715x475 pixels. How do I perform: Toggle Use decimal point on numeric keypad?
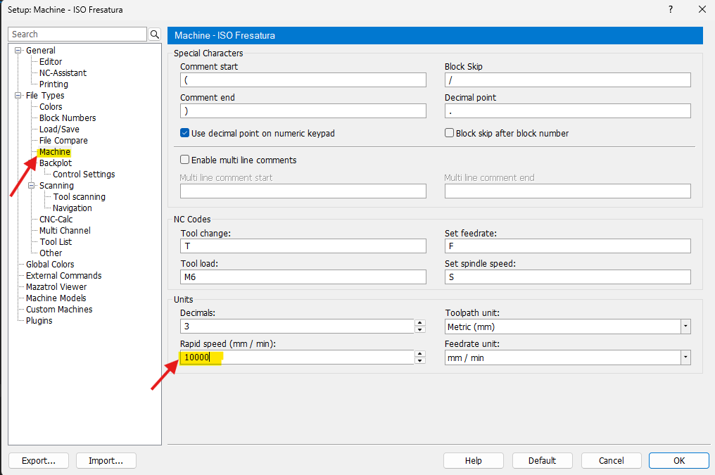pyautogui.click(x=185, y=133)
